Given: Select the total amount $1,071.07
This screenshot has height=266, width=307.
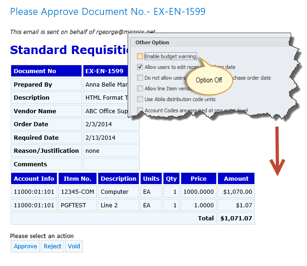Looking at the screenshot, I should (x=236, y=218).
